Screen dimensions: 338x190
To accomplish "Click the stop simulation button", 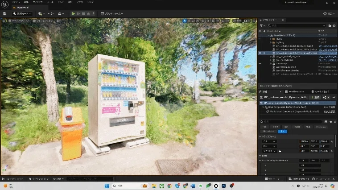I will [83, 13].
